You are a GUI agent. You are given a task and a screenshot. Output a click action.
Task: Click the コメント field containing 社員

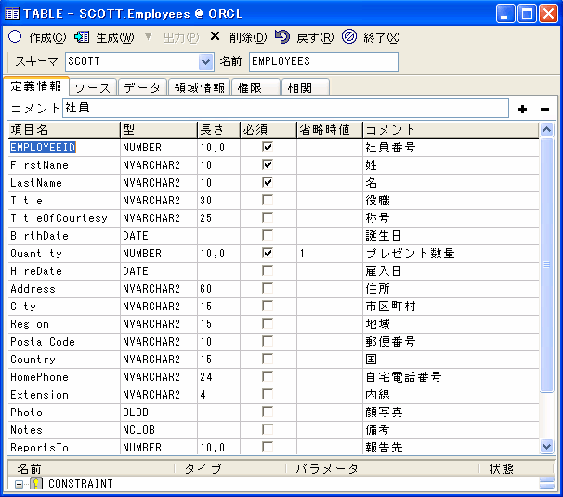pos(285,108)
